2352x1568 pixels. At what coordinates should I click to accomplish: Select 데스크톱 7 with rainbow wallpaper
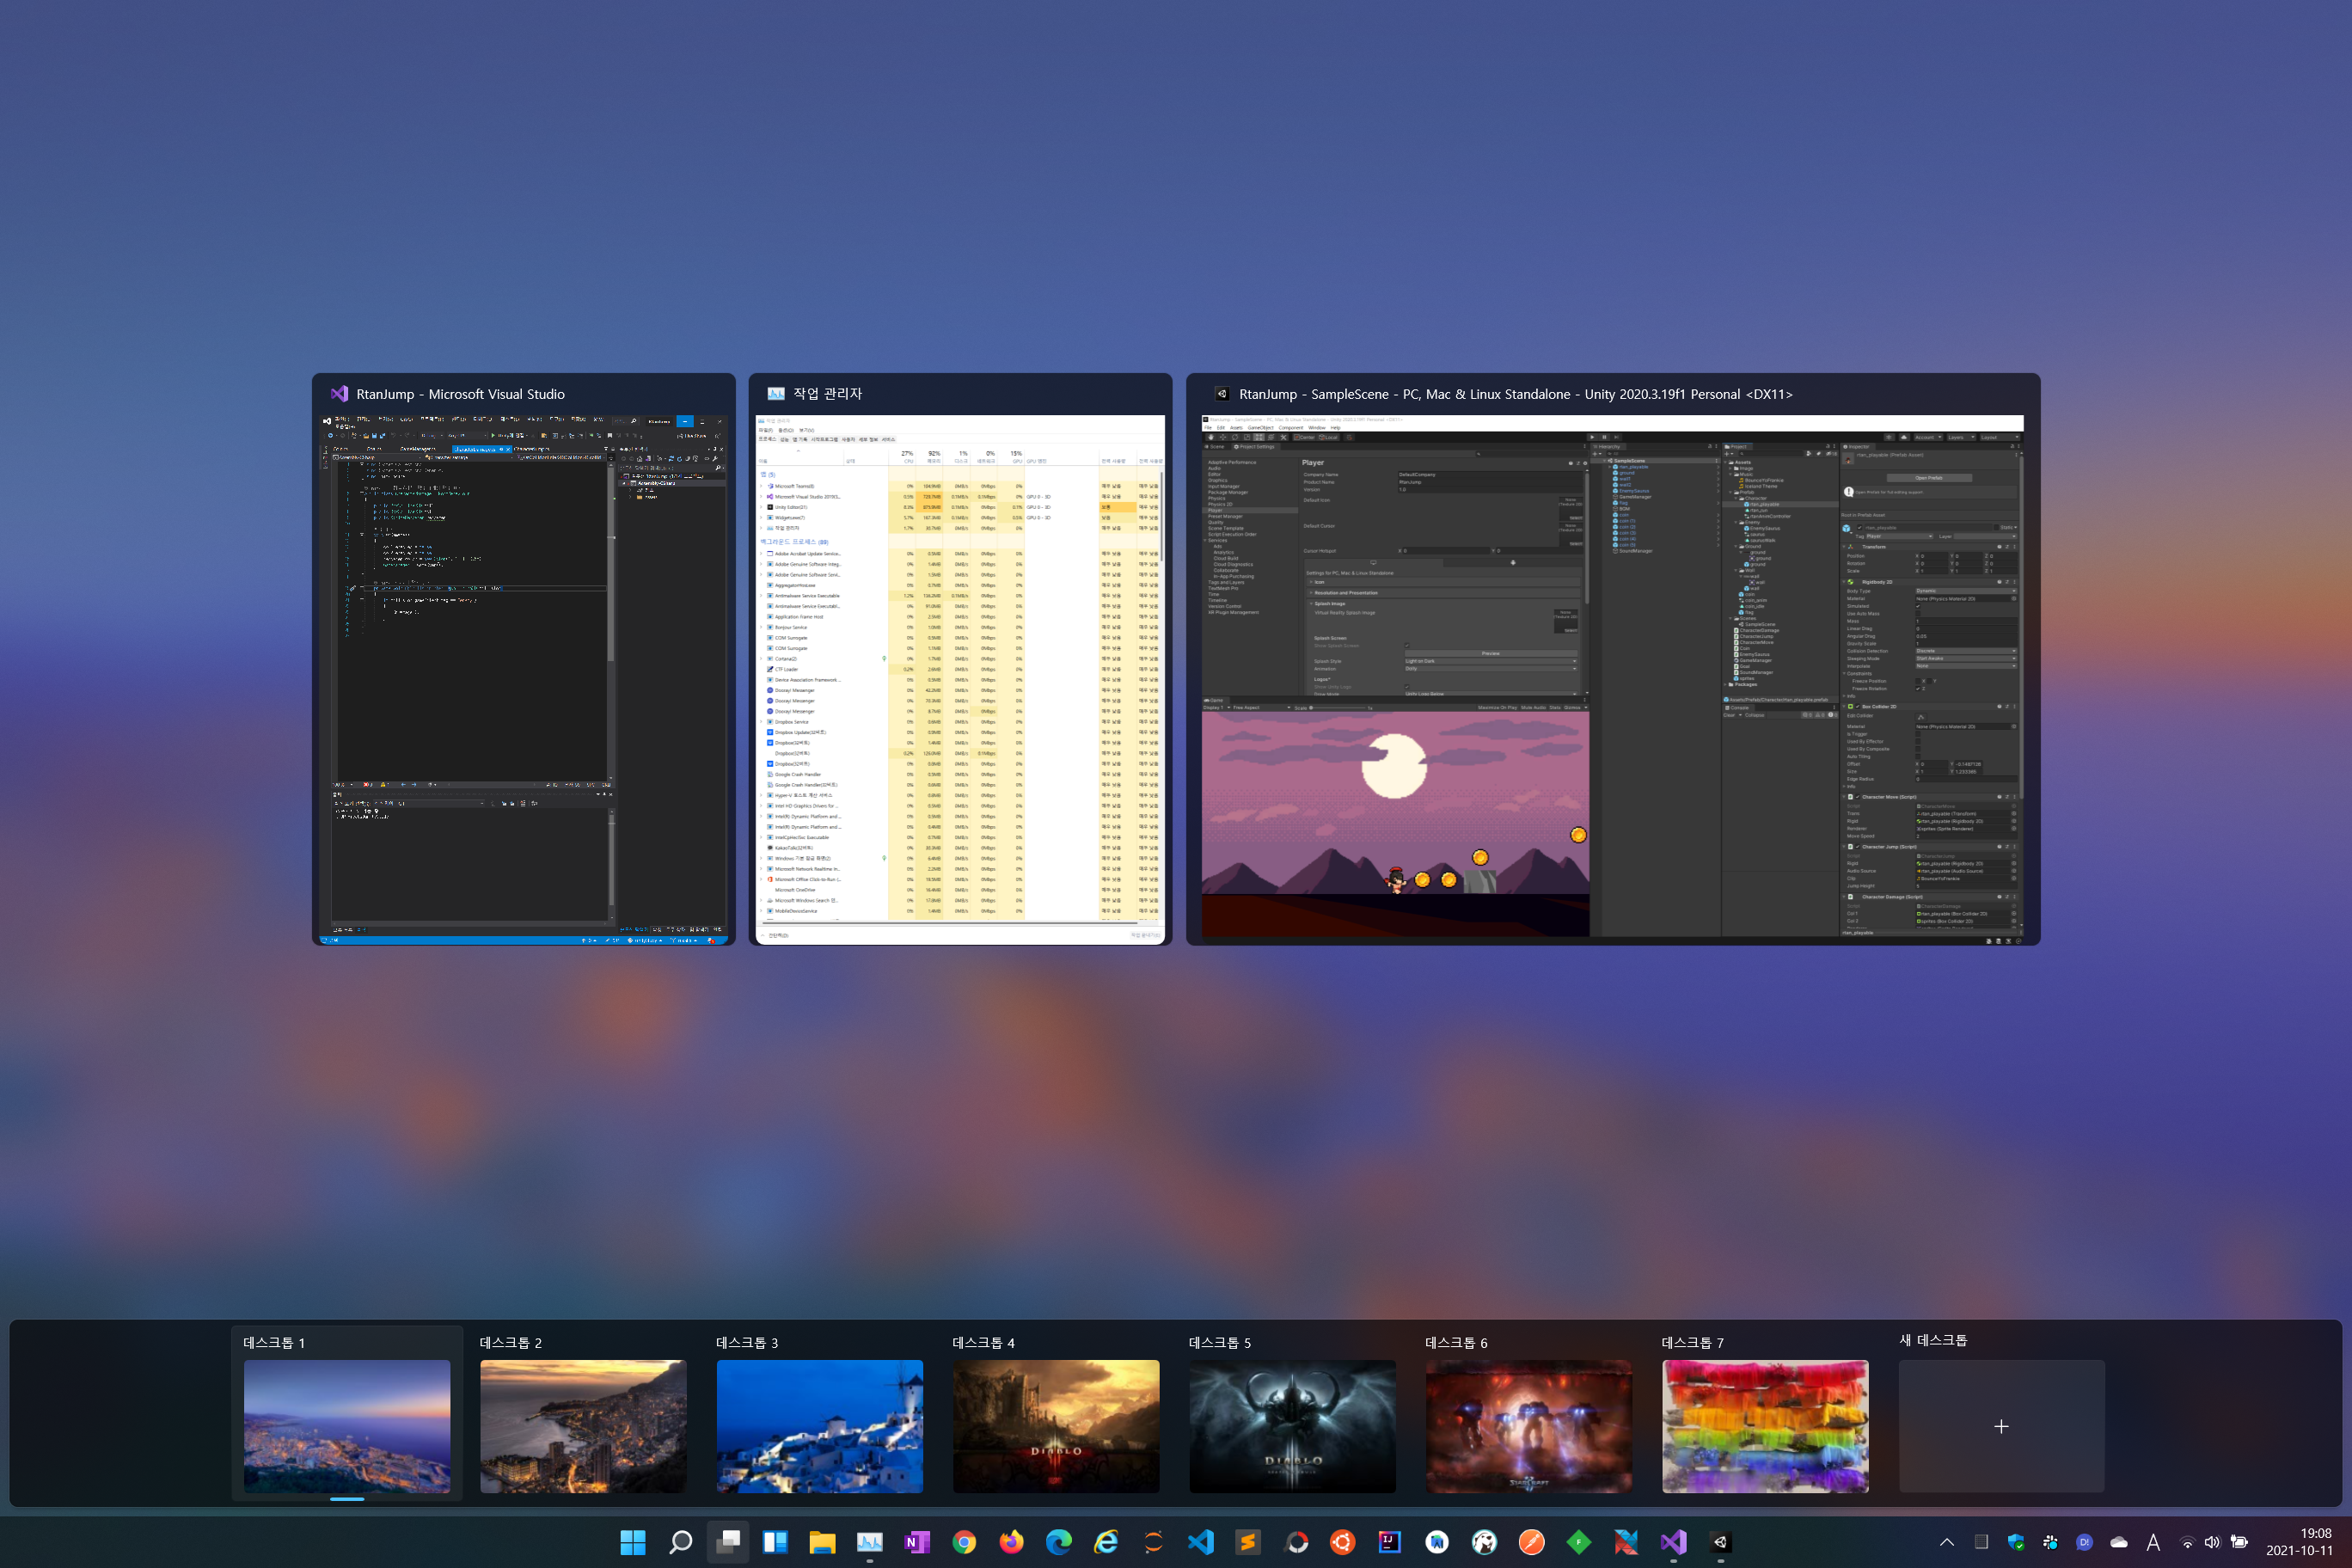[x=1765, y=1425]
